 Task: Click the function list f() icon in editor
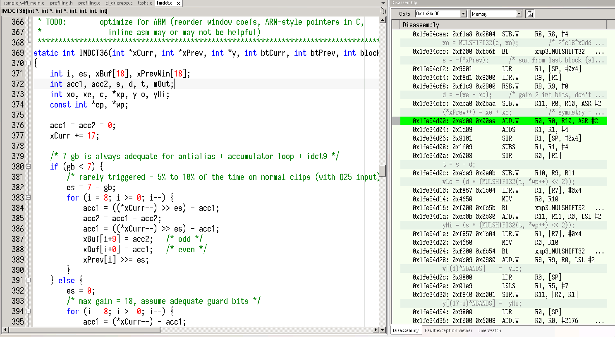point(383,11)
